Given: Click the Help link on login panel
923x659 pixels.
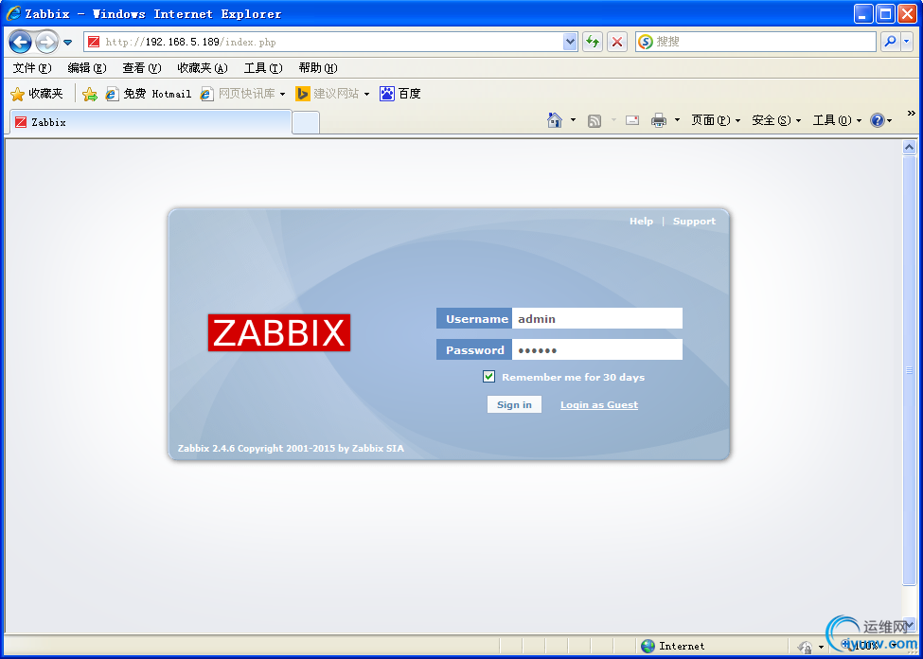Looking at the screenshot, I should pyautogui.click(x=641, y=222).
